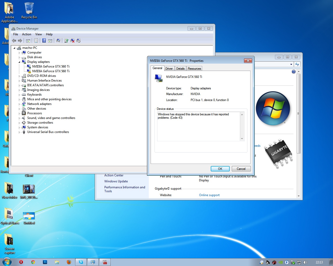This screenshot has height=266, width=333.
Task: Launch Google Chrome from the taskbar
Action: (x=33, y=262)
